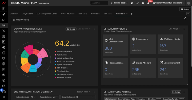Switch to New Tab 7
Screen dimensions: 192x100
(x=108, y=14)
